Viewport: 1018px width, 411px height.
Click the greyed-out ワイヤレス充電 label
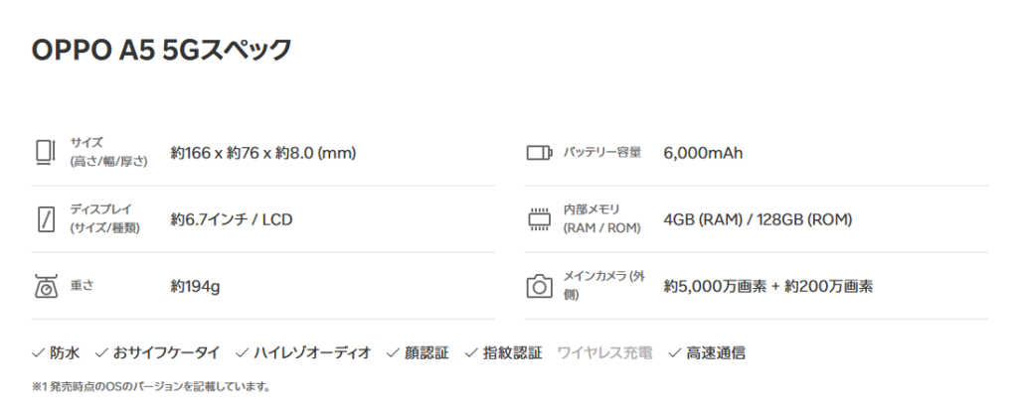pos(604,352)
